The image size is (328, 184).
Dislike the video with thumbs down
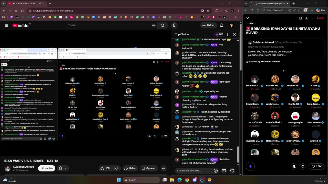point(116,168)
